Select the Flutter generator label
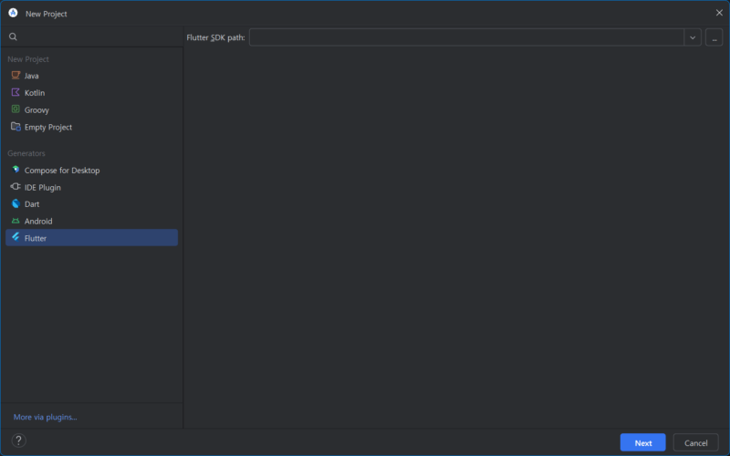 point(36,238)
